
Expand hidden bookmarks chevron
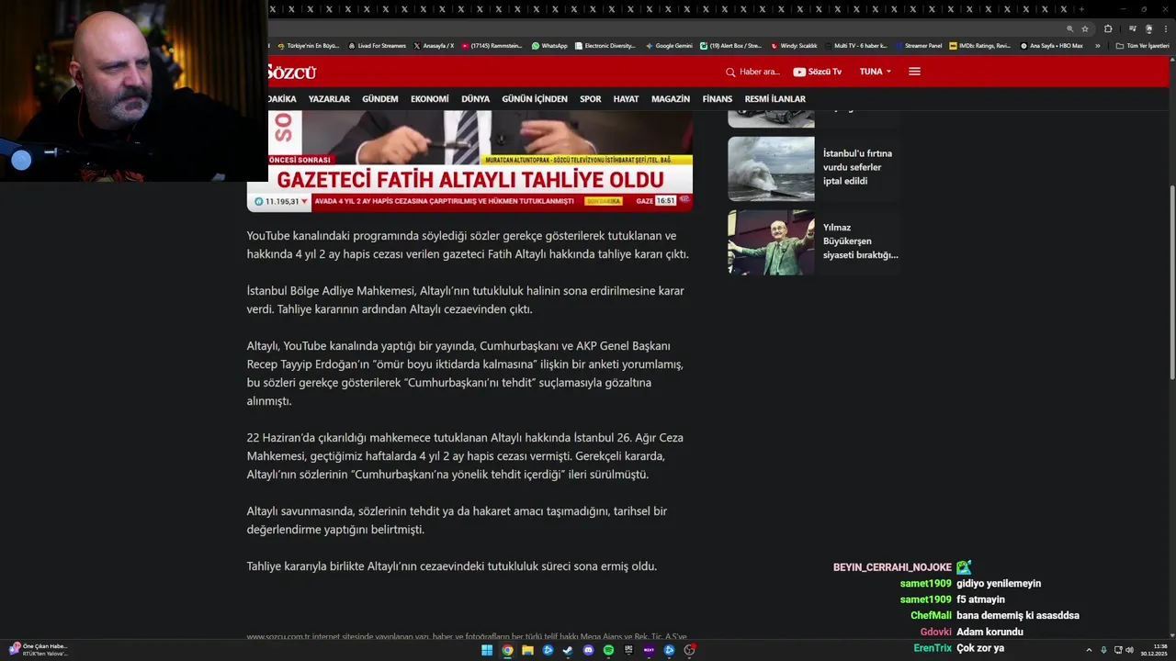click(x=1096, y=45)
